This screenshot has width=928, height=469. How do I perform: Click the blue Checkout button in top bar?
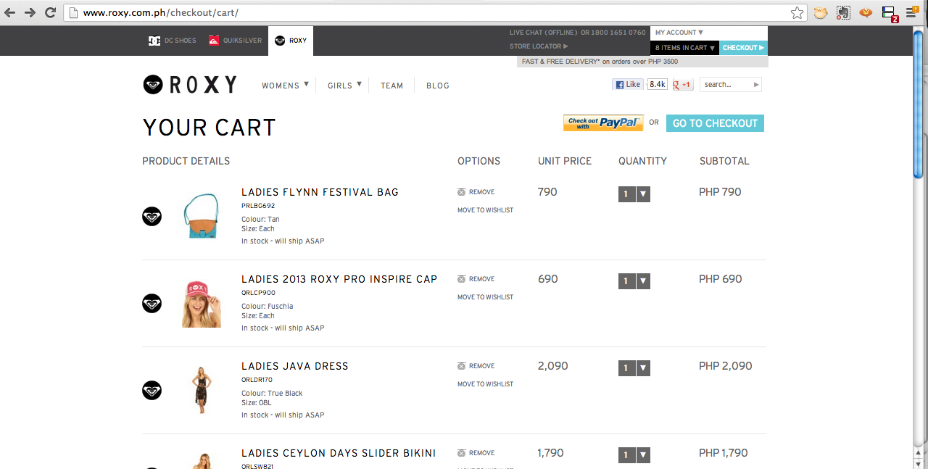tap(743, 48)
